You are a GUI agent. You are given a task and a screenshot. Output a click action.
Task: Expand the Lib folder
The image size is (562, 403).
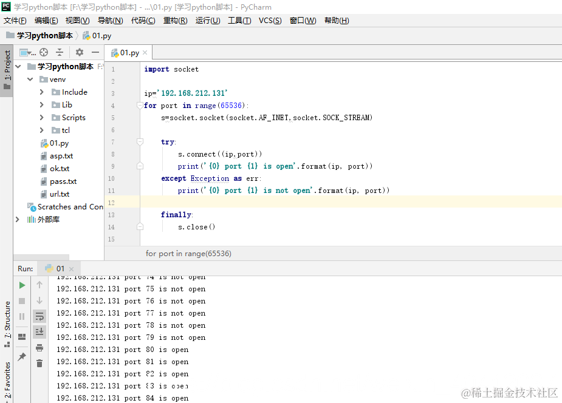tap(41, 105)
